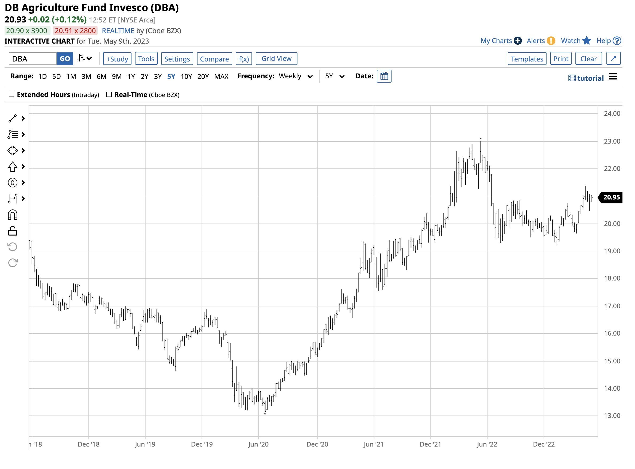The width and height of the screenshot is (635, 469).
Task: Select the 1Y range
Action: 131,77
